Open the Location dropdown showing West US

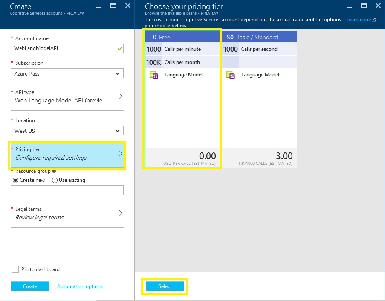coord(67,131)
